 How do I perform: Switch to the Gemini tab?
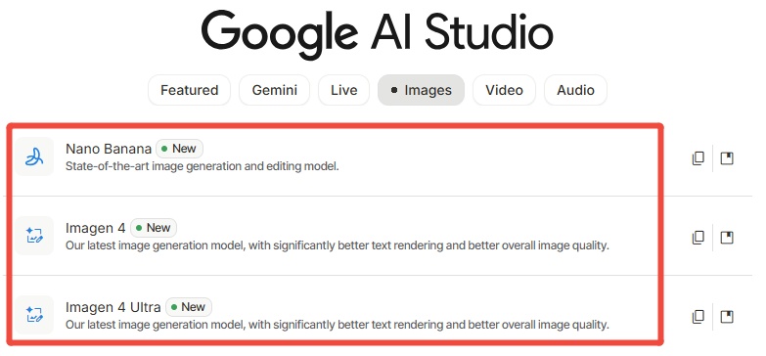(x=274, y=90)
